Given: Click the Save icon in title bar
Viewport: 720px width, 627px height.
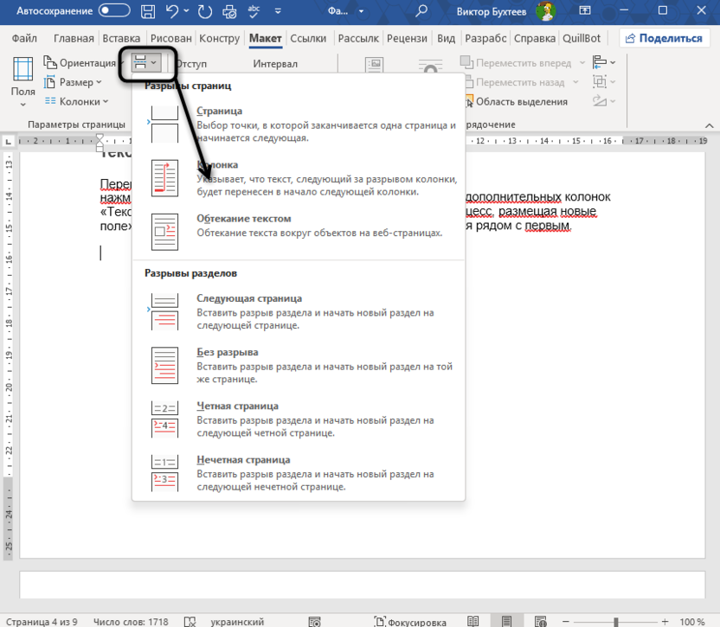Looking at the screenshot, I should coord(149,12).
